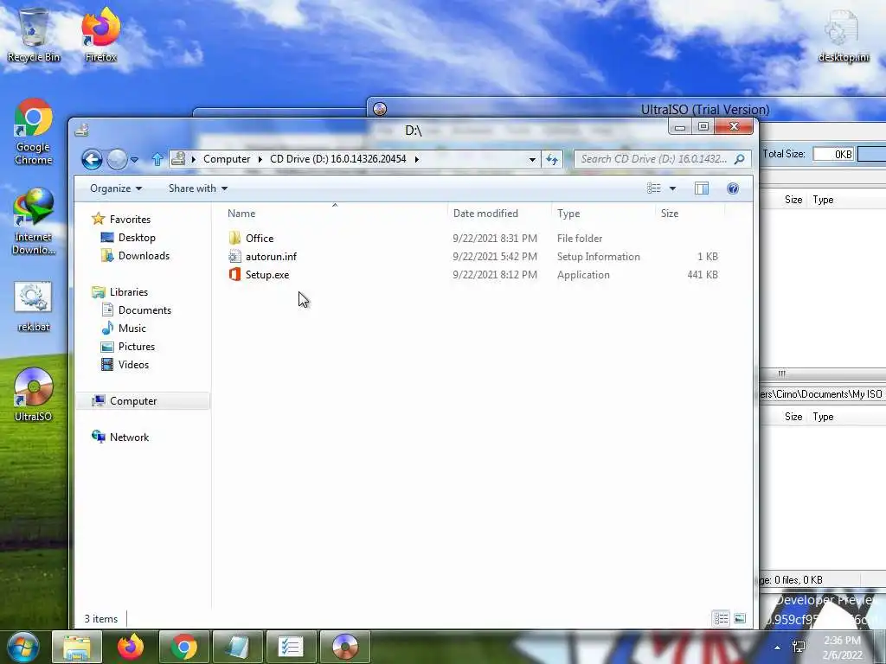The image size is (886, 664).
Task: Open Internet Download Manager desktop shortcut
Action: (x=34, y=221)
